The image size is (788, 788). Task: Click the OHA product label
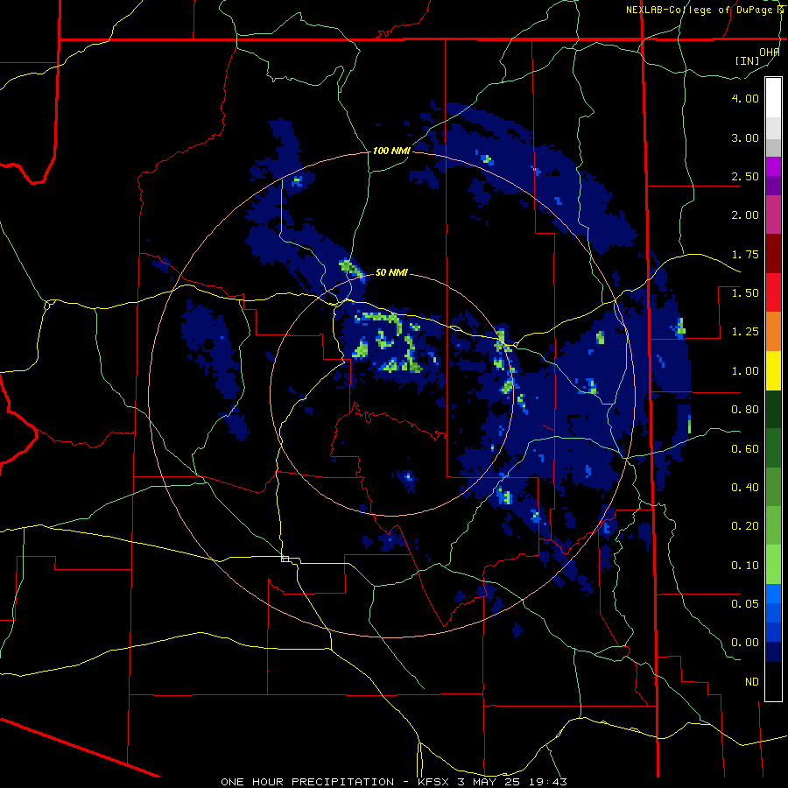click(x=770, y=52)
